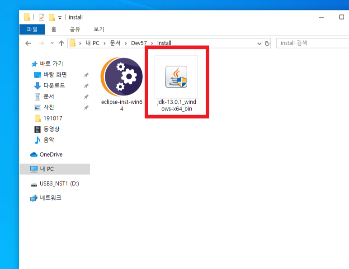Expand the path chevron before 내 PC
The width and height of the screenshot is (349, 269).
click(x=80, y=43)
